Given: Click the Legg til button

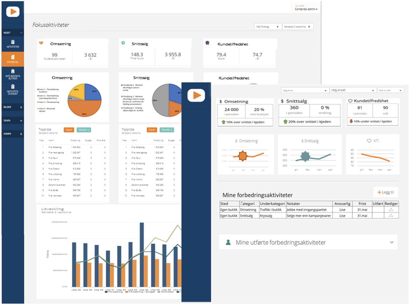Looking at the screenshot, I should pos(386,192).
